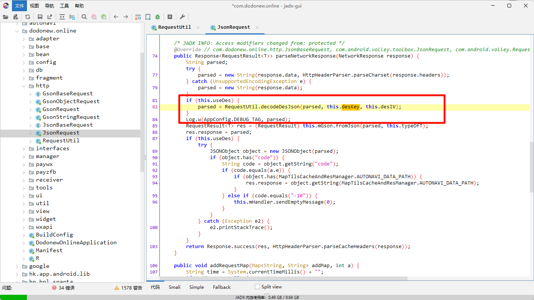Click the JADX memory usage bar
The width and height of the screenshot is (534, 300).
click(x=267, y=297)
